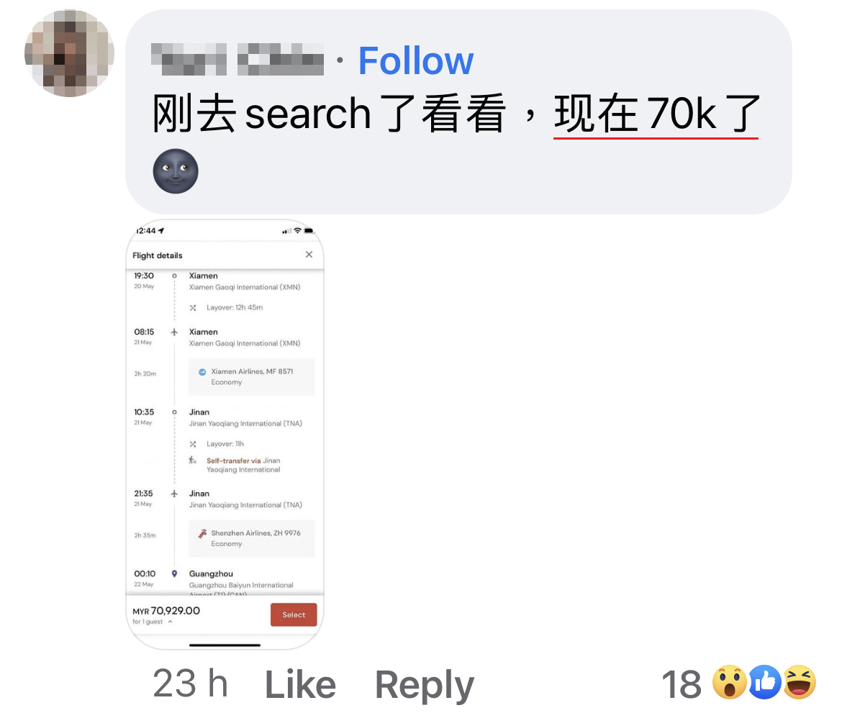Click the laughing reaction emoji icon
The height and width of the screenshot is (713, 842).
click(800, 682)
